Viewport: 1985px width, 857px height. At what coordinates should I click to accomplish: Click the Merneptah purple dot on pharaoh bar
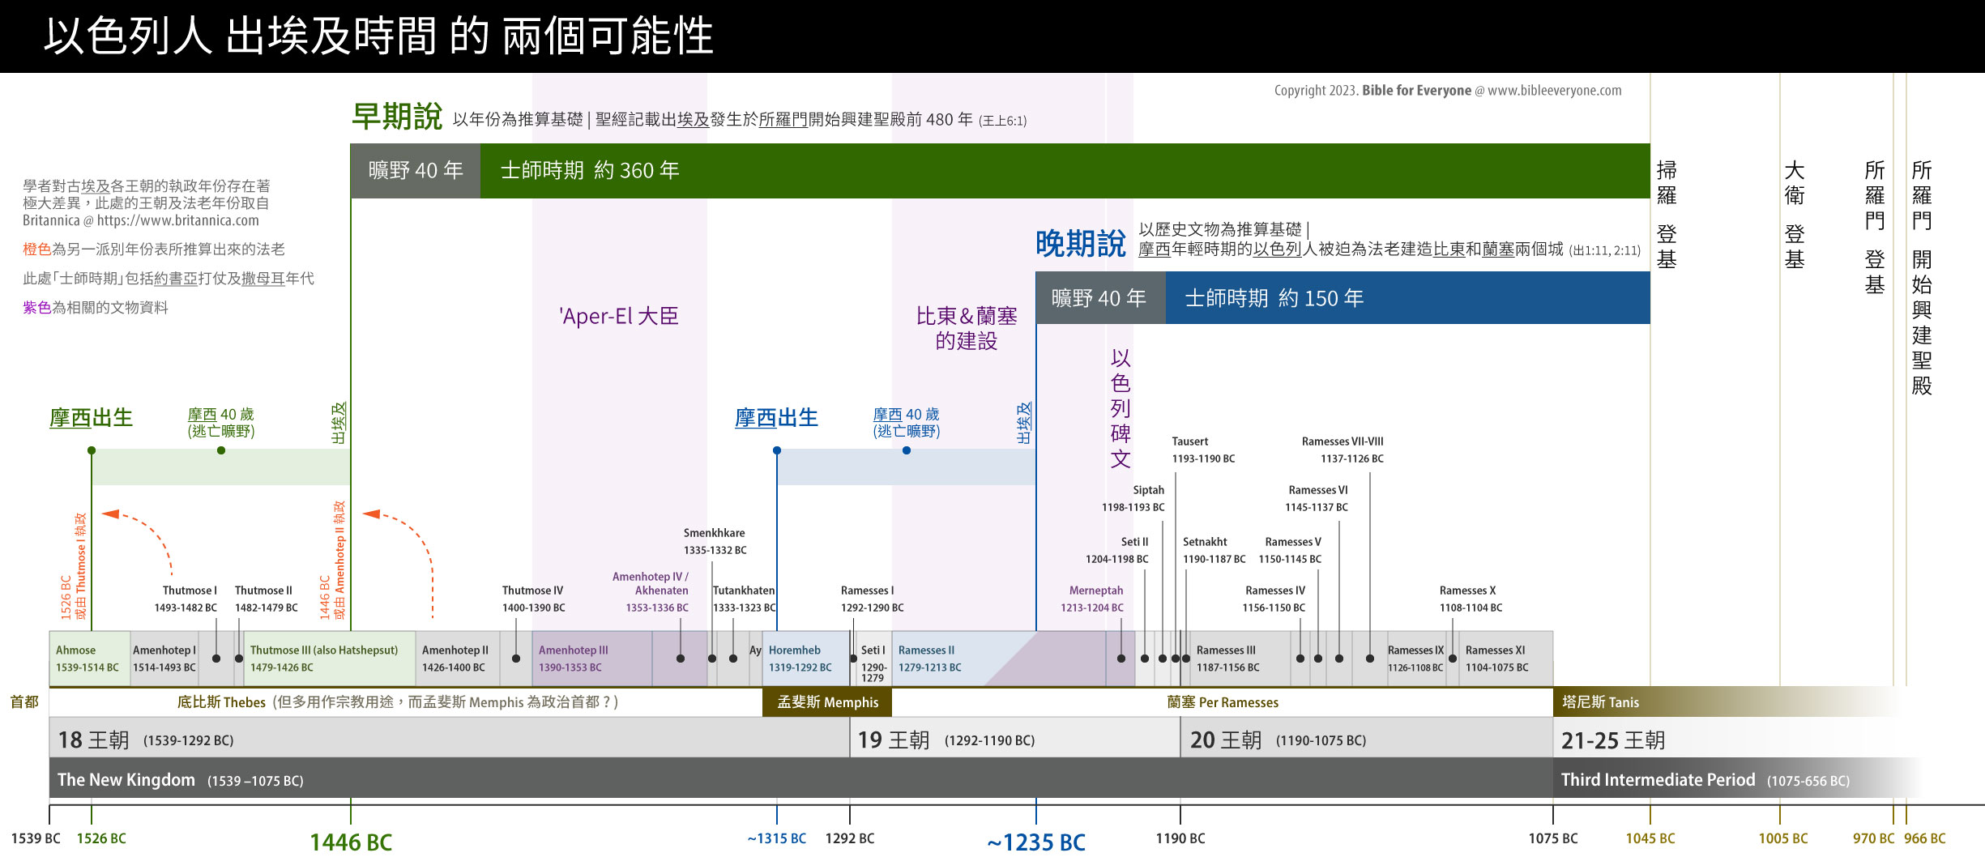(x=1120, y=659)
